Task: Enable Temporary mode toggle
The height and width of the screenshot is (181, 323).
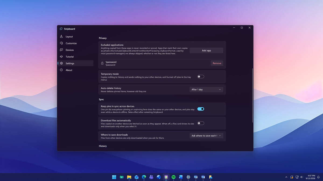Action: pyautogui.click(x=201, y=76)
